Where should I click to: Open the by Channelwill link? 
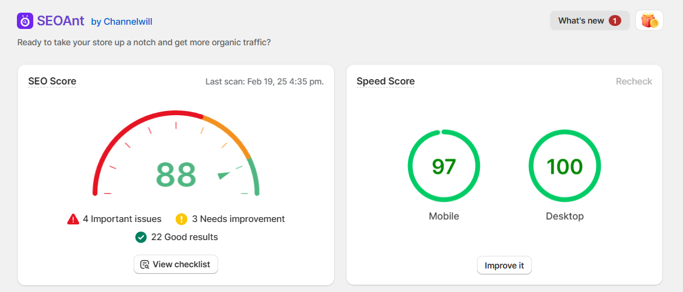[121, 22]
